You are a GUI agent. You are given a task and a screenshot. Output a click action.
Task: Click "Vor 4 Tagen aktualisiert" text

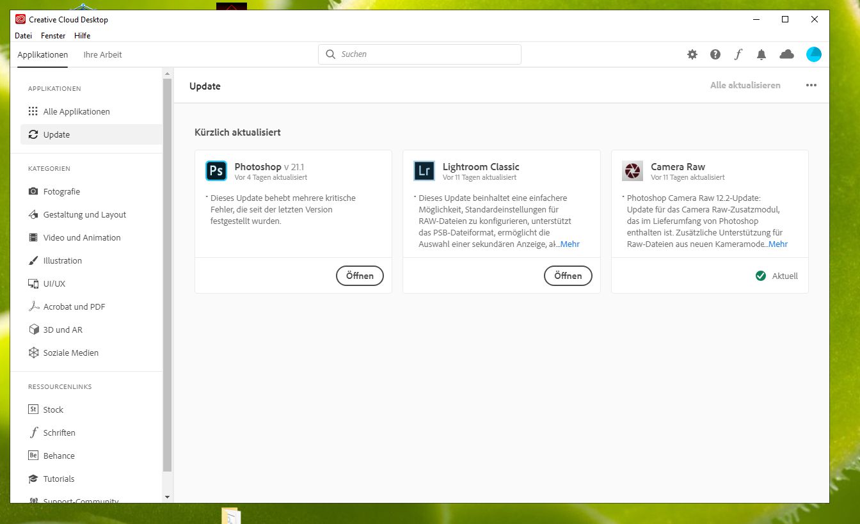point(271,177)
